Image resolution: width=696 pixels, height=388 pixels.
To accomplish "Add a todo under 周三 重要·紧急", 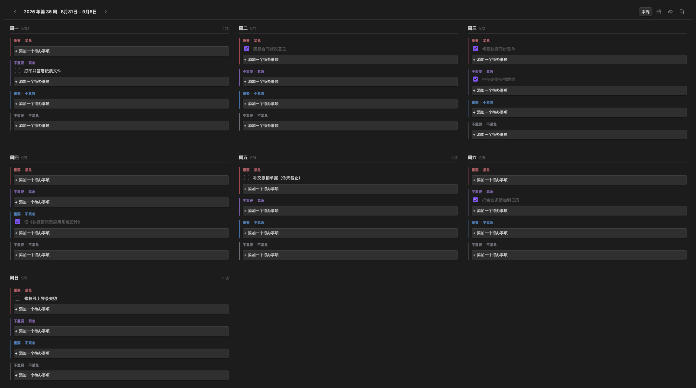I will tap(579, 60).
